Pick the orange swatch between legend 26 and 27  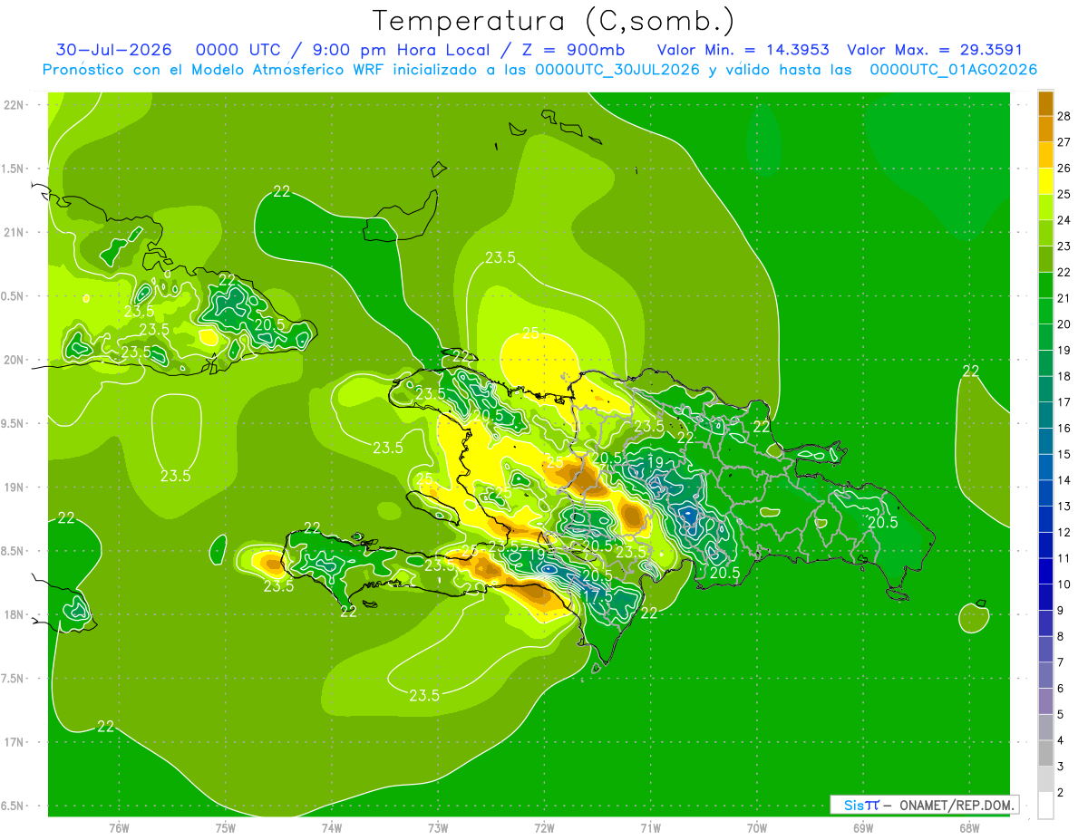pos(1045,155)
